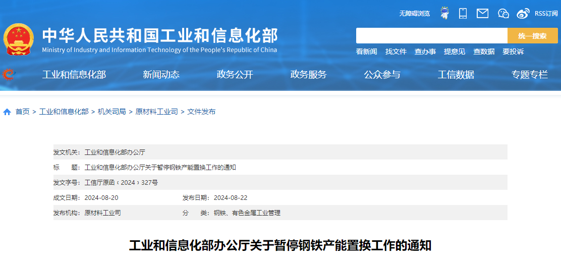
Task: Select the 政务公开 menu item
Action: (x=235, y=75)
